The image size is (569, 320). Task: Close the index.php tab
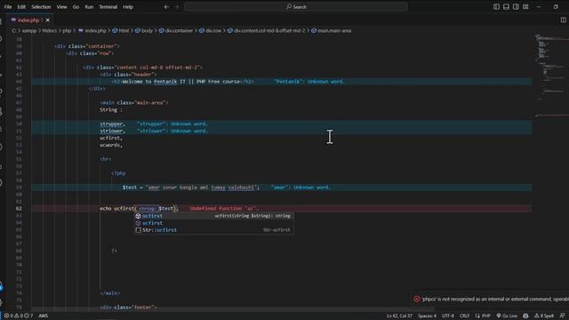[x=47, y=20]
